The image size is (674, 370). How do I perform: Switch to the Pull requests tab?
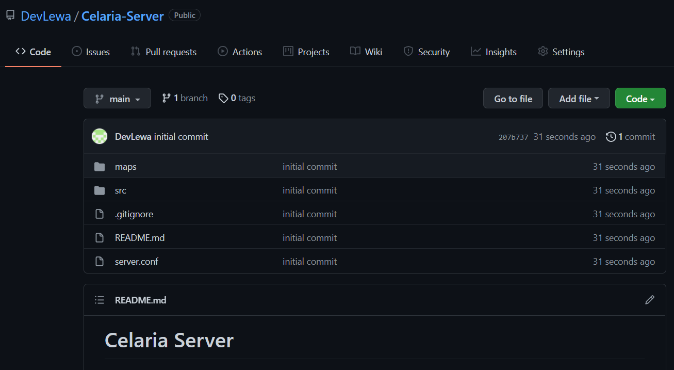point(163,52)
